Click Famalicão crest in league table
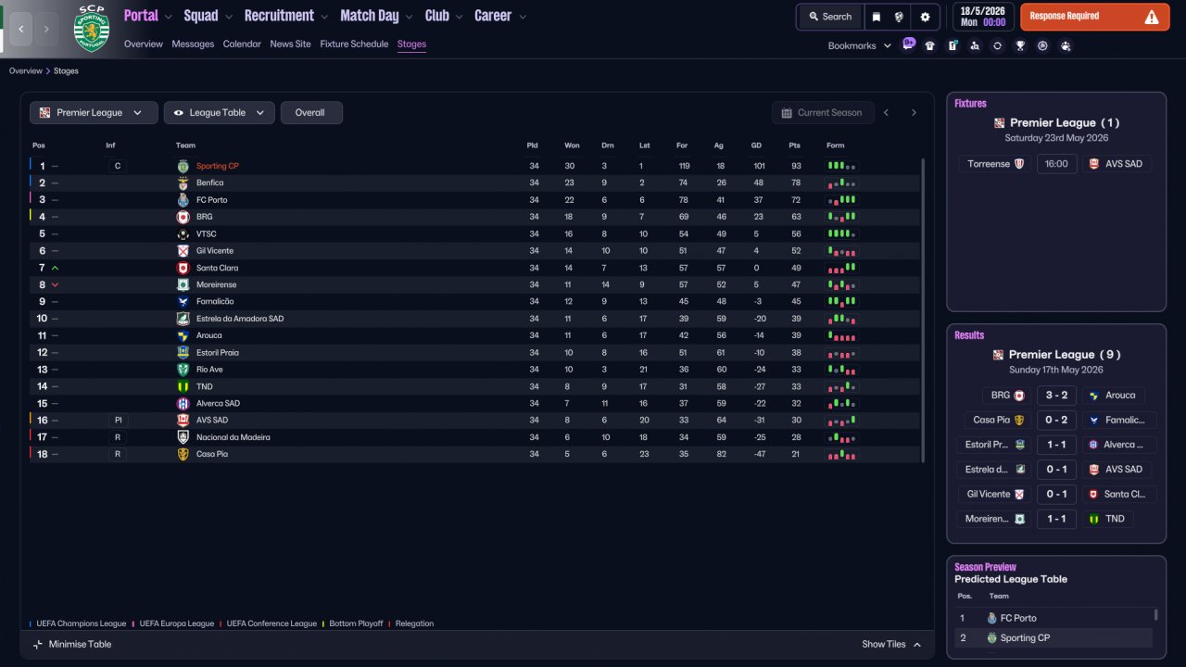 pyautogui.click(x=183, y=302)
